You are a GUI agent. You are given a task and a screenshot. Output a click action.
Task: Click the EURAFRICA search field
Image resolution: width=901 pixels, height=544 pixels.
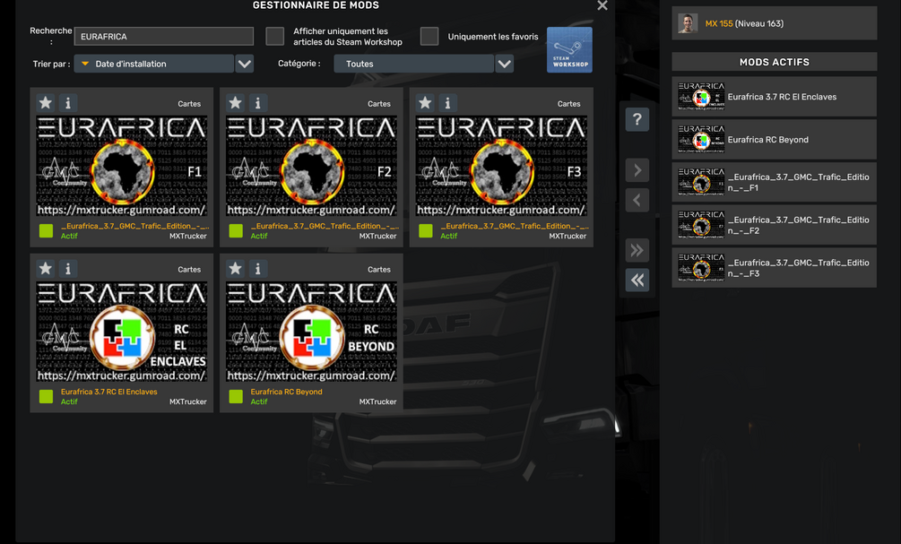click(164, 36)
